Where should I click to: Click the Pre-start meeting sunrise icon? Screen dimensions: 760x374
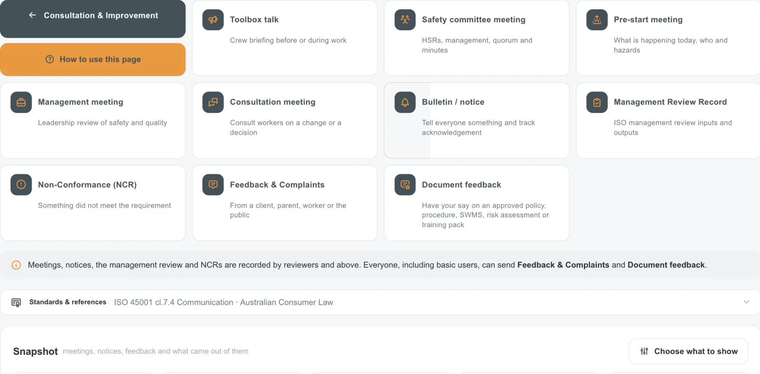pyautogui.click(x=597, y=20)
